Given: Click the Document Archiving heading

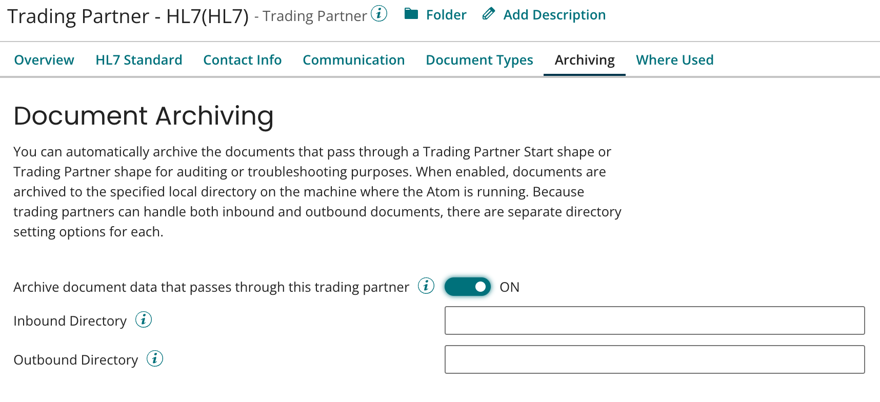Looking at the screenshot, I should coord(143,116).
